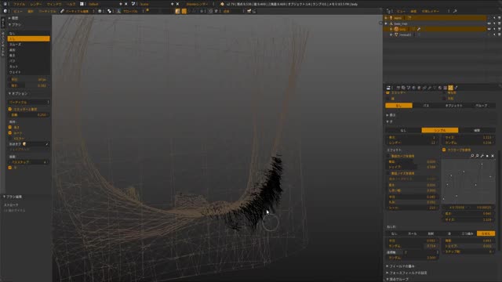Click the add screen layout plus icon
The width and height of the screenshot is (502, 282).
[x=121, y=4]
